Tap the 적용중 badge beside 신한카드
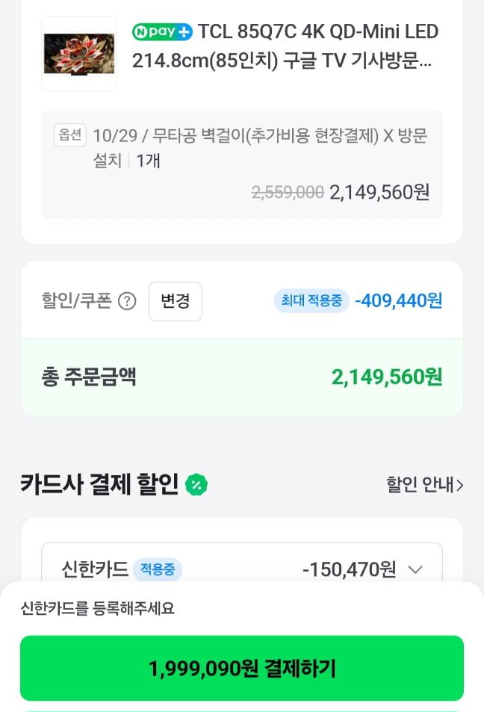Viewport: 484px width, 712px height. point(158,570)
